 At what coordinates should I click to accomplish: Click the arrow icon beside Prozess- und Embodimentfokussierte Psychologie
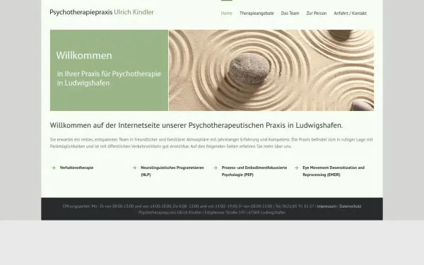(216, 167)
